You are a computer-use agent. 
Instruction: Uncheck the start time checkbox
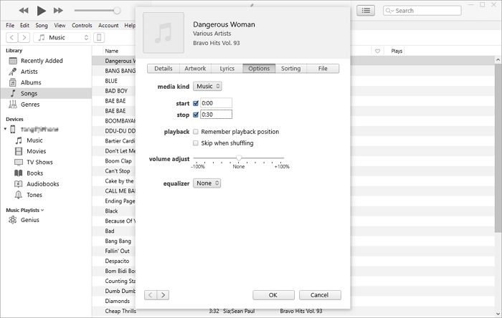pos(196,103)
